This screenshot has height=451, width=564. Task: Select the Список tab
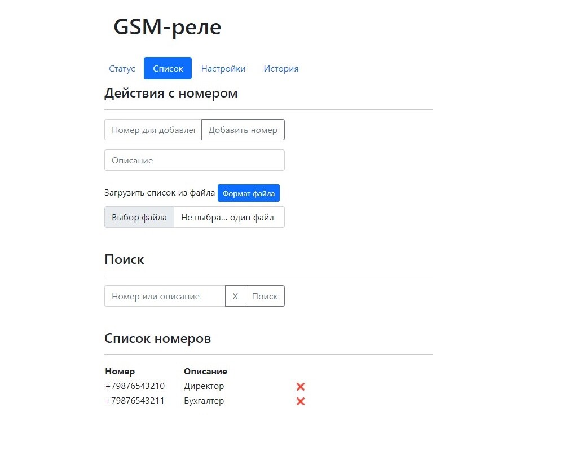pyautogui.click(x=168, y=69)
